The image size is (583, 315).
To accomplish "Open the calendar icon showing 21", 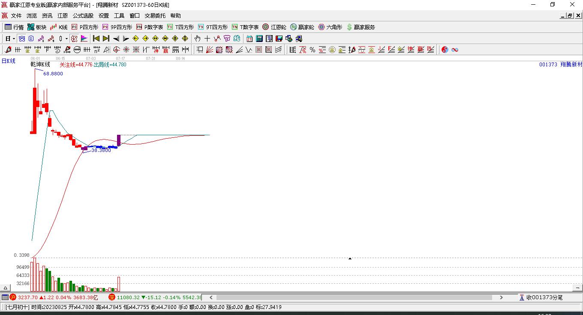I will pyautogui.click(x=249, y=39).
